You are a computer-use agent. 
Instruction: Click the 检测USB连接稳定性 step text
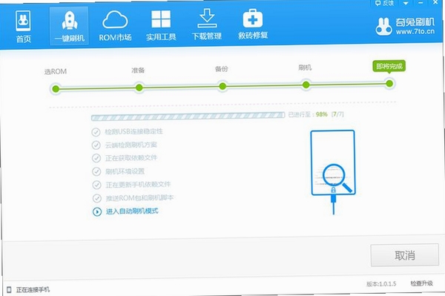tap(133, 131)
